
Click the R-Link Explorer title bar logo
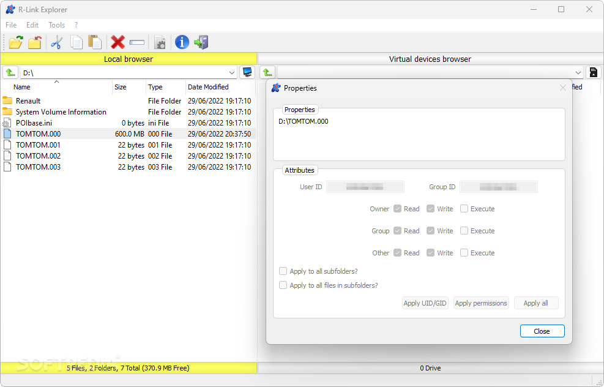tap(10, 9)
